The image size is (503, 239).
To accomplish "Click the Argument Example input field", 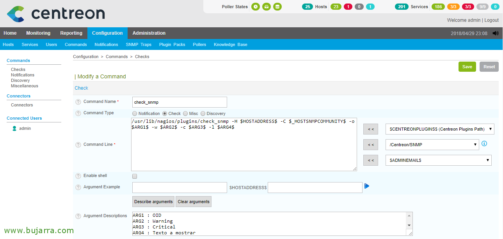I will click(180, 188).
